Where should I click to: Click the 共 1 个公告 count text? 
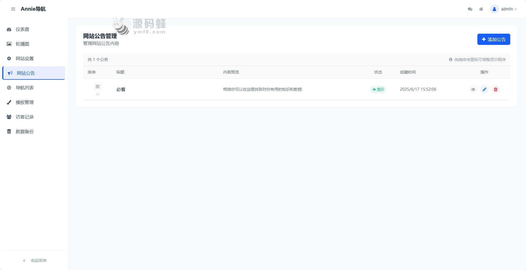point(98,60)
